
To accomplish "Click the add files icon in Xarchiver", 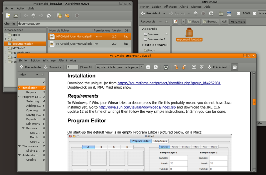I will (59, 16).
